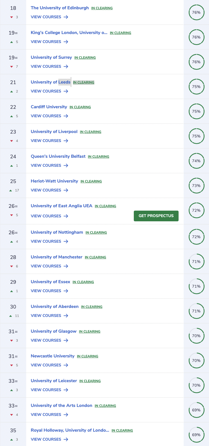Click 69% score ring for Royal Holloway

[196, 435]
